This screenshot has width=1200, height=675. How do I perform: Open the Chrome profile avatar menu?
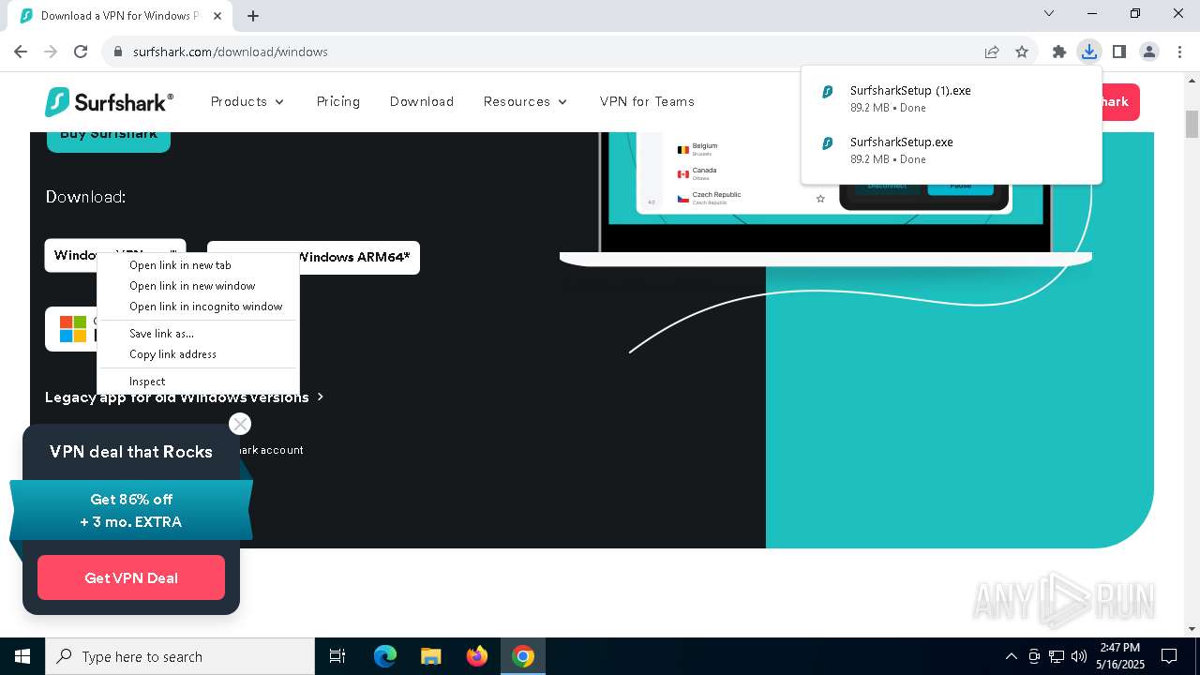coord(1149,52)
